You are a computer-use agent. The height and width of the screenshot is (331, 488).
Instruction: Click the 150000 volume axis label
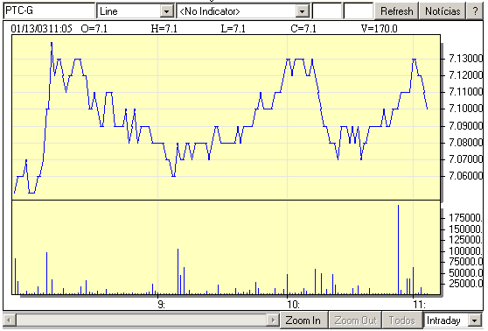[465, 229]
